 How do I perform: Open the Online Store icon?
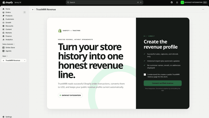[x=4, y=48]
